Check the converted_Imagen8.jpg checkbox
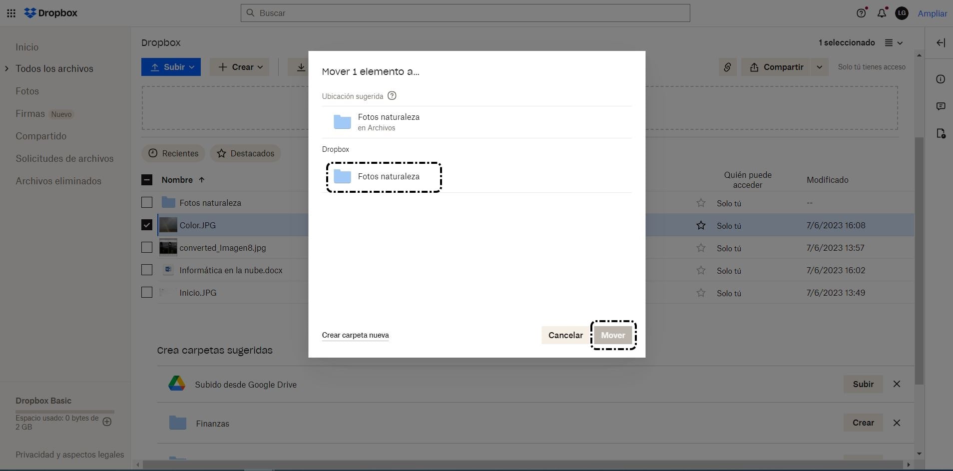953x471 pixels. (x=147, y=247)
